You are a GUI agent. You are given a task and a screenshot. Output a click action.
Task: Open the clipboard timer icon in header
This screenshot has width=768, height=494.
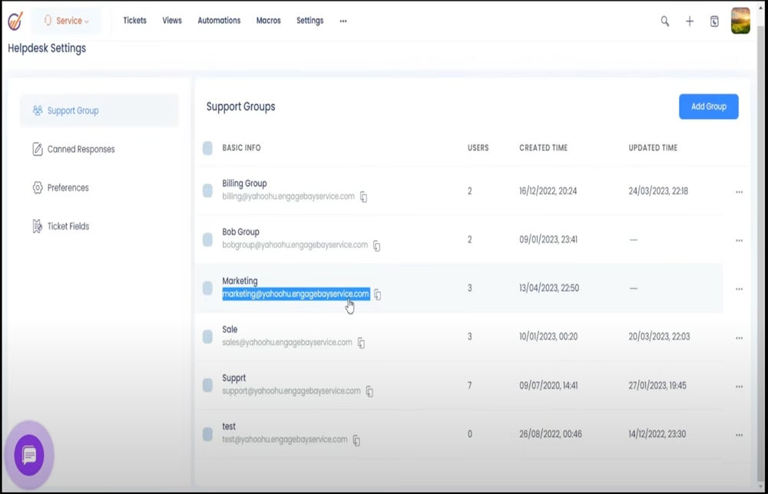[714, 22]
